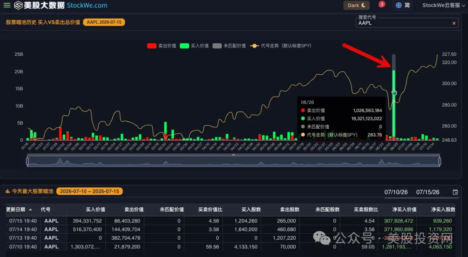The image size is (468, 257).
Task: Toggle the 代号走势 line legend item
Action: 280,46
